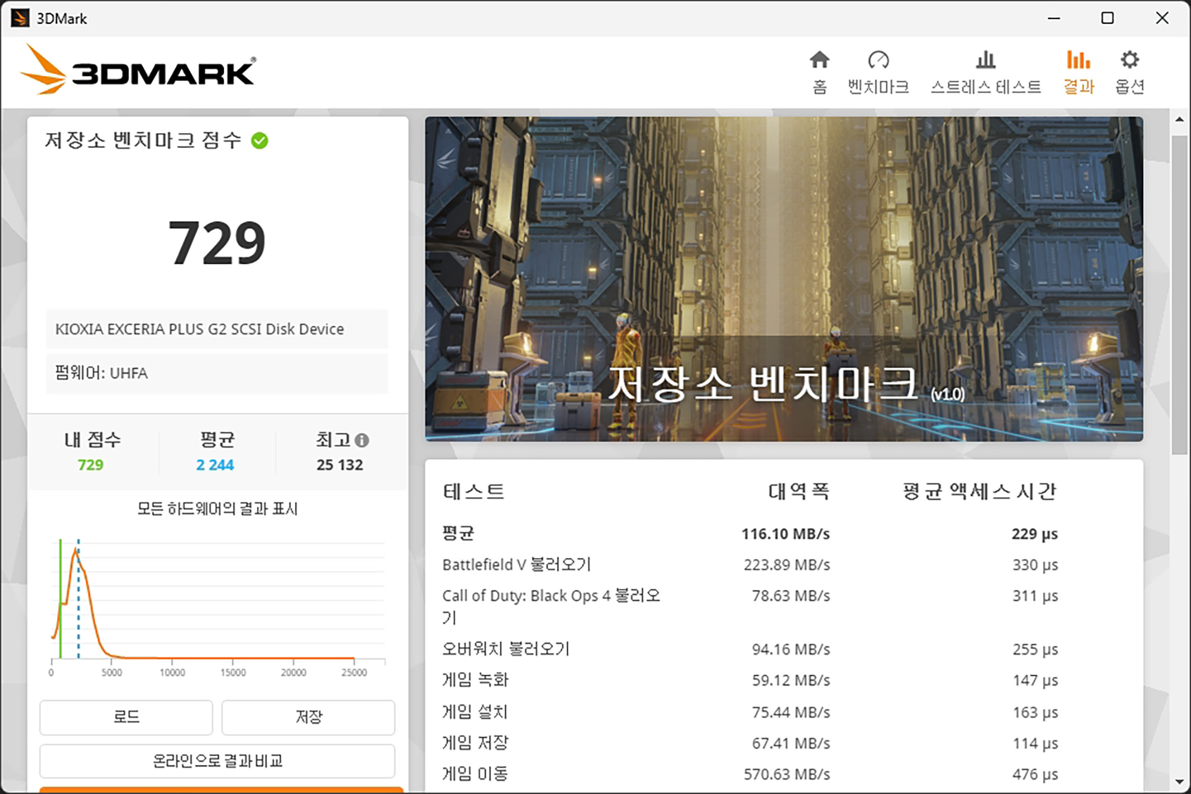Open Options gear icon
Viewport: 1191px width, 794px height.
pyautogui.click(x=1130, y=60)
